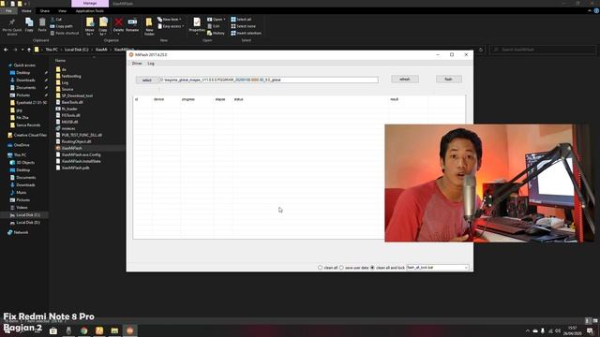Click the select button in MiFlash
600x337 pixels.
147,80
